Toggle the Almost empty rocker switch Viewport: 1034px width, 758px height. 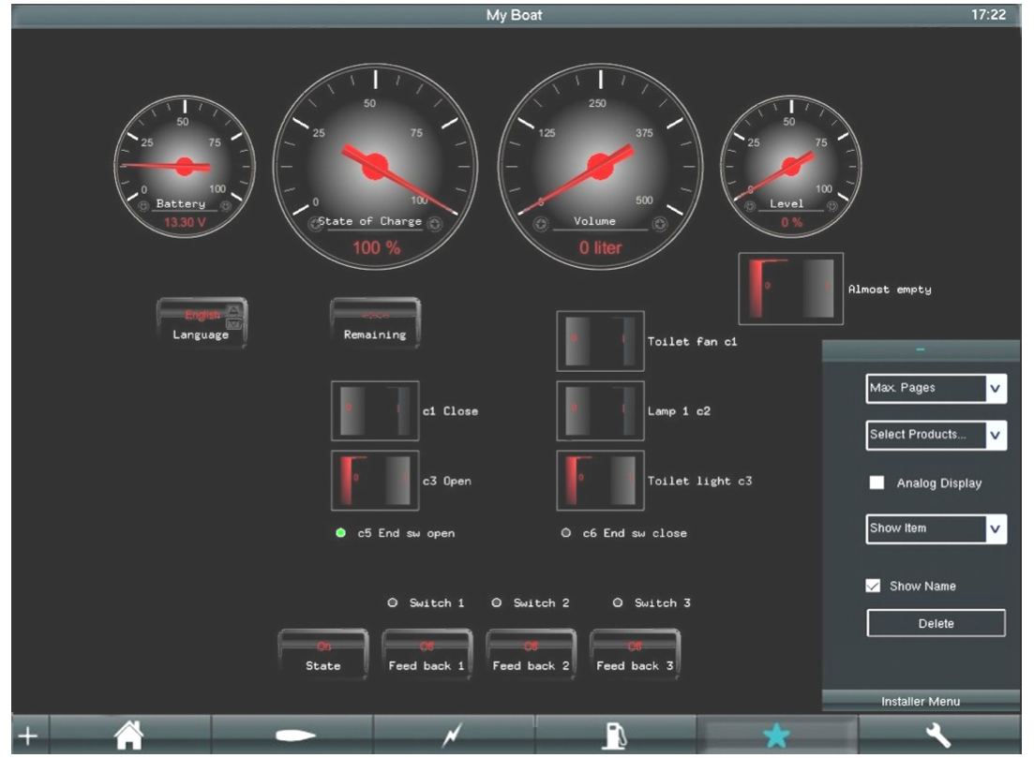tap(790, 289)
